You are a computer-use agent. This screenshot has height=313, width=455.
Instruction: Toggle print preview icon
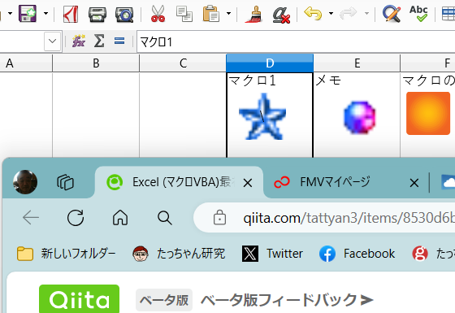point(124,14)
